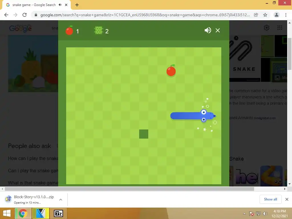The height and width of the screenshot is (219, 292).
Task: Open hindglobal.com source link
Action: tap(265, 118)
